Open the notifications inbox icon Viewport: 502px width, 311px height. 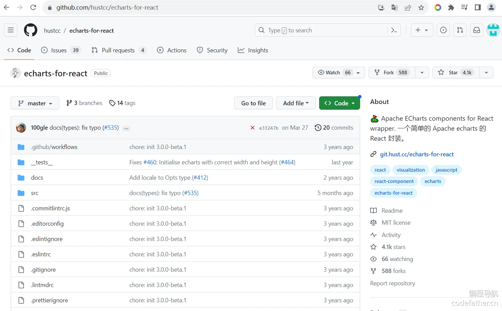tap(477, 30)
